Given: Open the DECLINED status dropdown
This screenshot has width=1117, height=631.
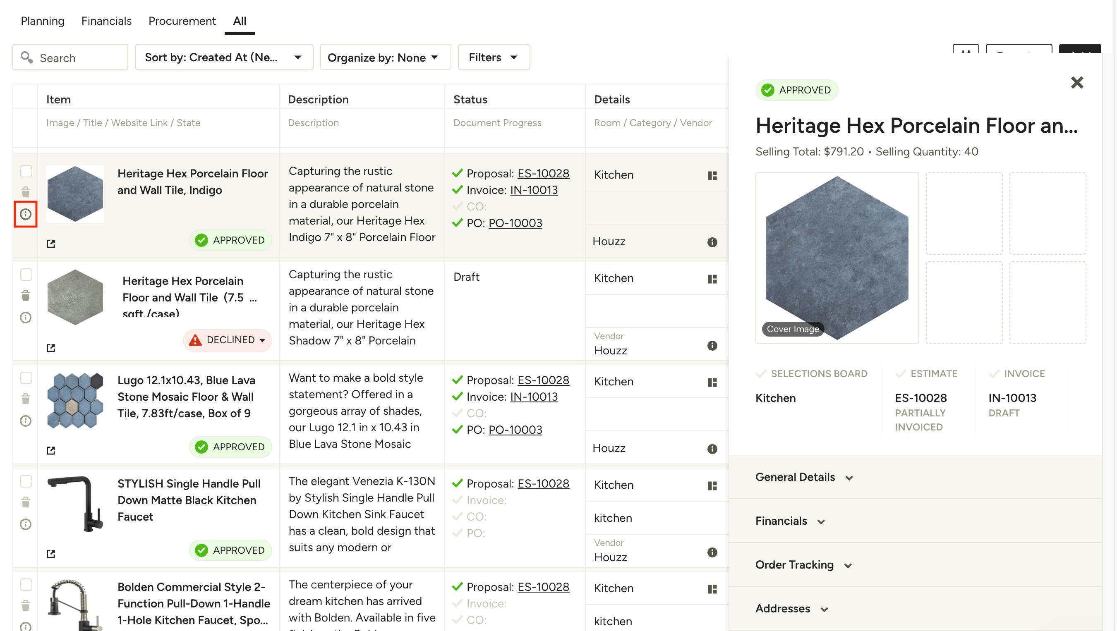Looking at the screenshot, I should coord(228,340).
